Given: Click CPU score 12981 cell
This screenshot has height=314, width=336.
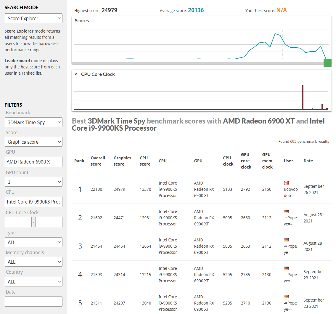Looking at the screenshot, I should click(145, 218).
